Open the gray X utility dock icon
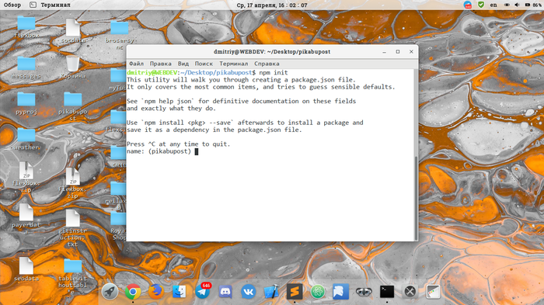The image size is (544, 305). (410, 292)
